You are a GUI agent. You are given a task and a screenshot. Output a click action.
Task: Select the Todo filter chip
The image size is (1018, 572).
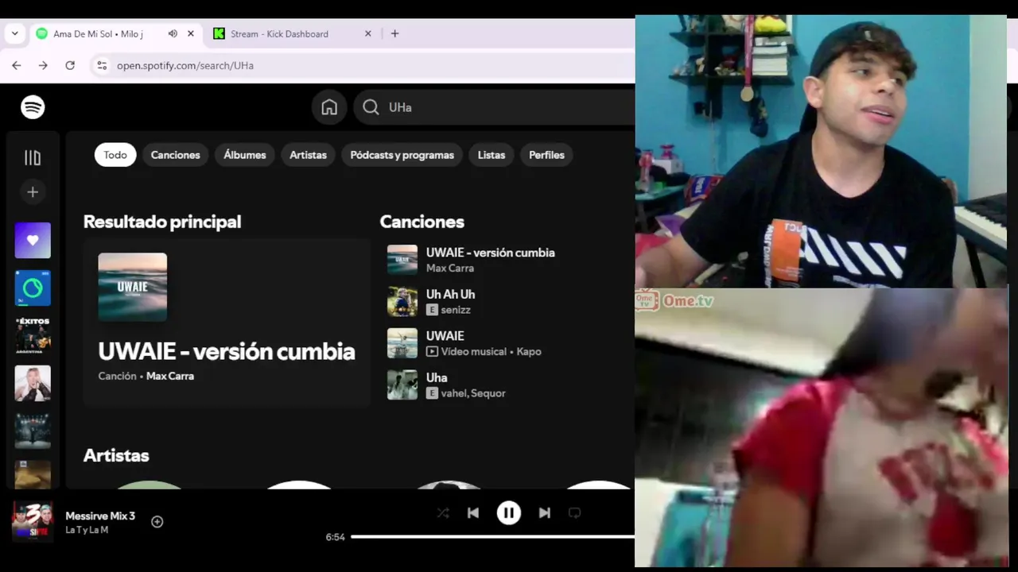115,155
